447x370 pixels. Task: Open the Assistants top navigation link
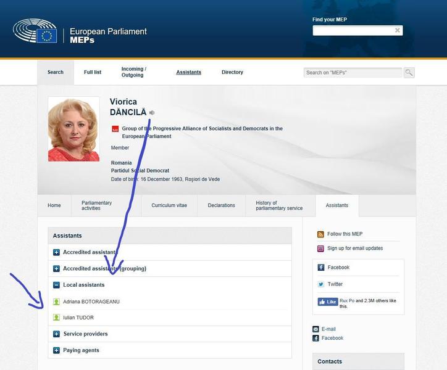(189, 72)
